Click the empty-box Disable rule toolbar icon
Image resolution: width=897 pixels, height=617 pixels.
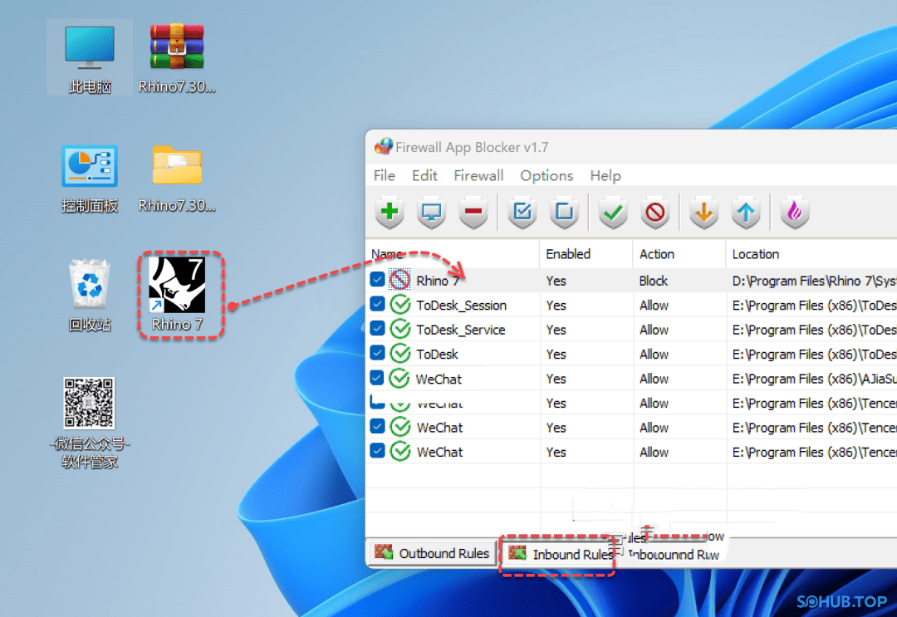coord(564,213)
